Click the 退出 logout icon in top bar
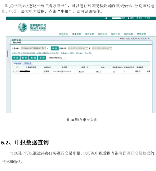 click(137, 18)
